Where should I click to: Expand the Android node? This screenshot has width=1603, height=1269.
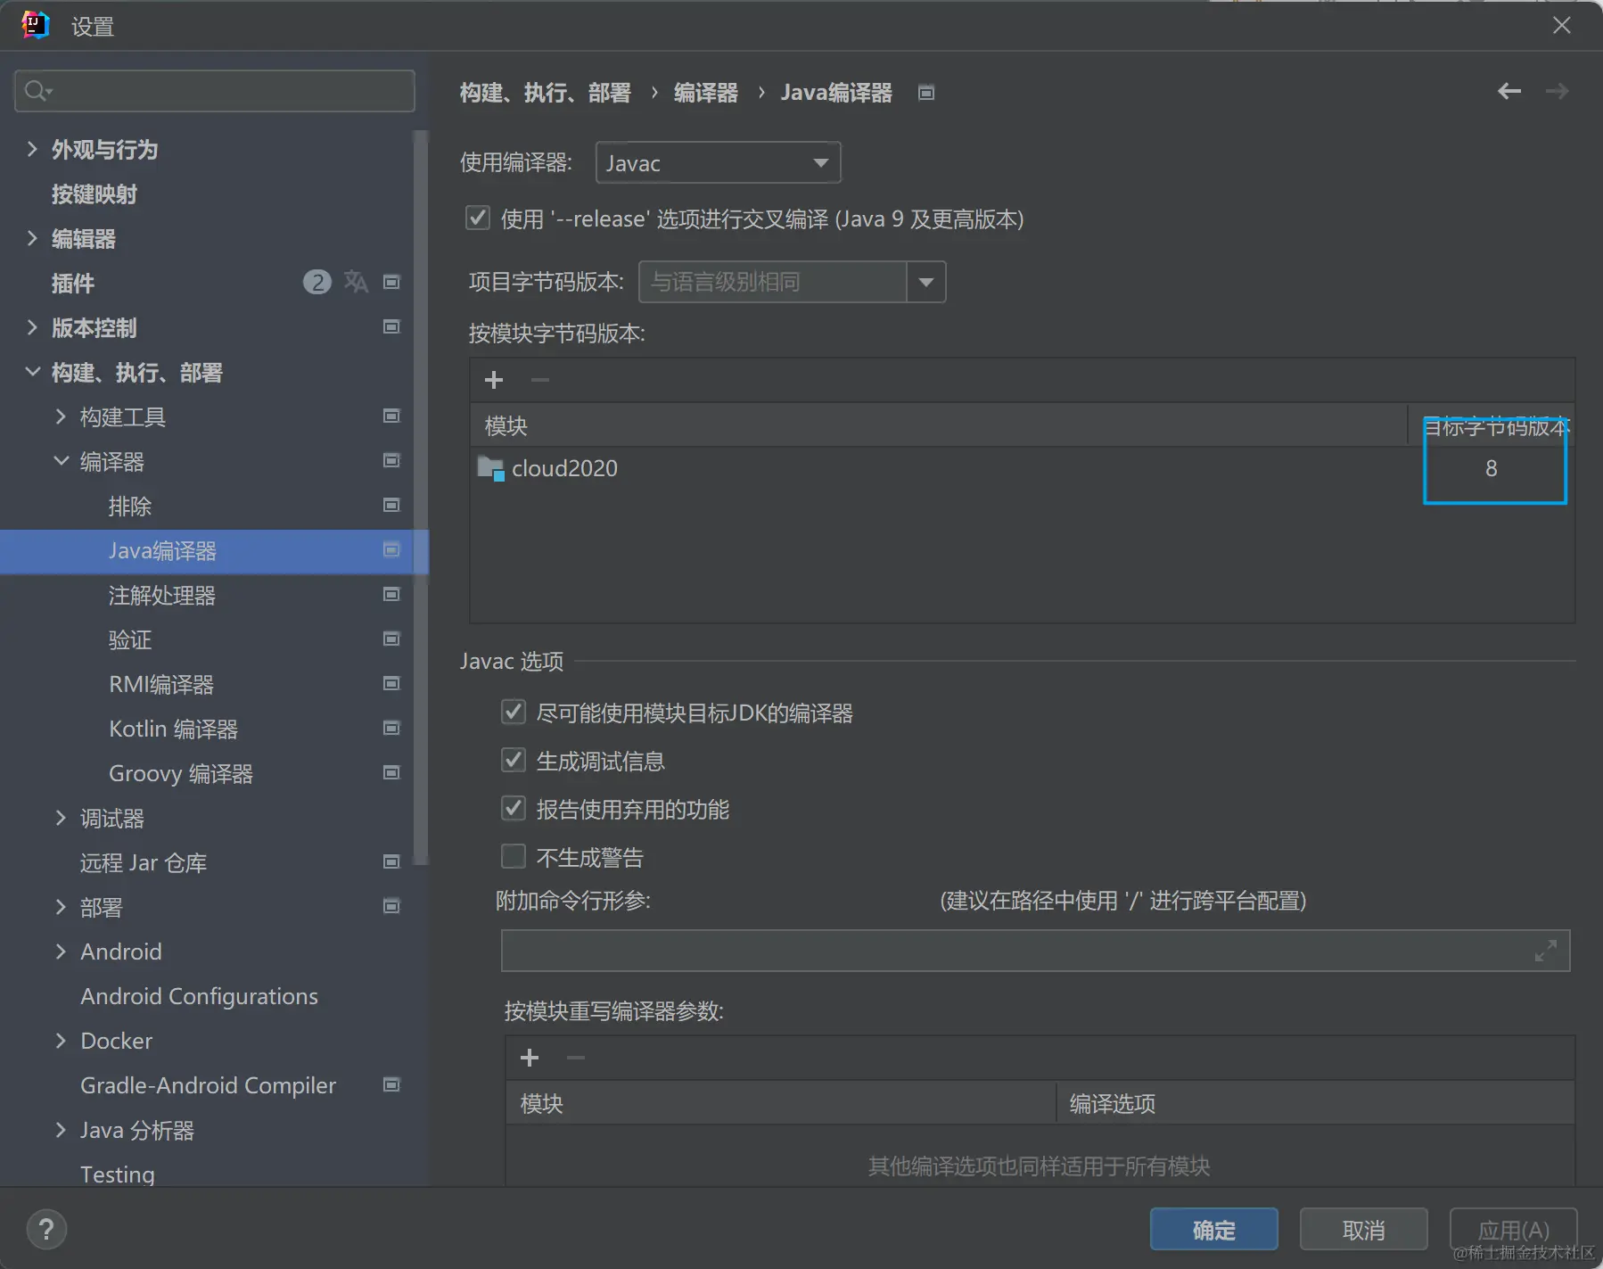[61, 952]
